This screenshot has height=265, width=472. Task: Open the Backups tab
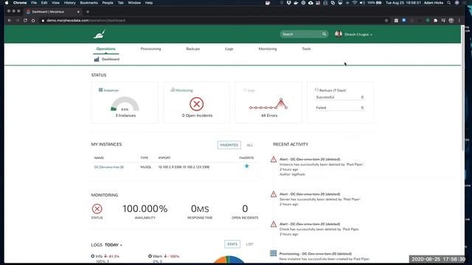click(x=193, y=49)
